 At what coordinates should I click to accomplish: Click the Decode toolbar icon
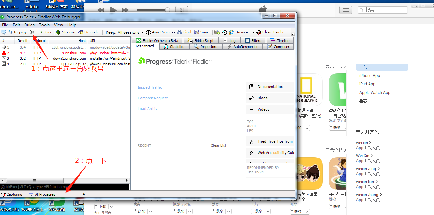[81, 32]
